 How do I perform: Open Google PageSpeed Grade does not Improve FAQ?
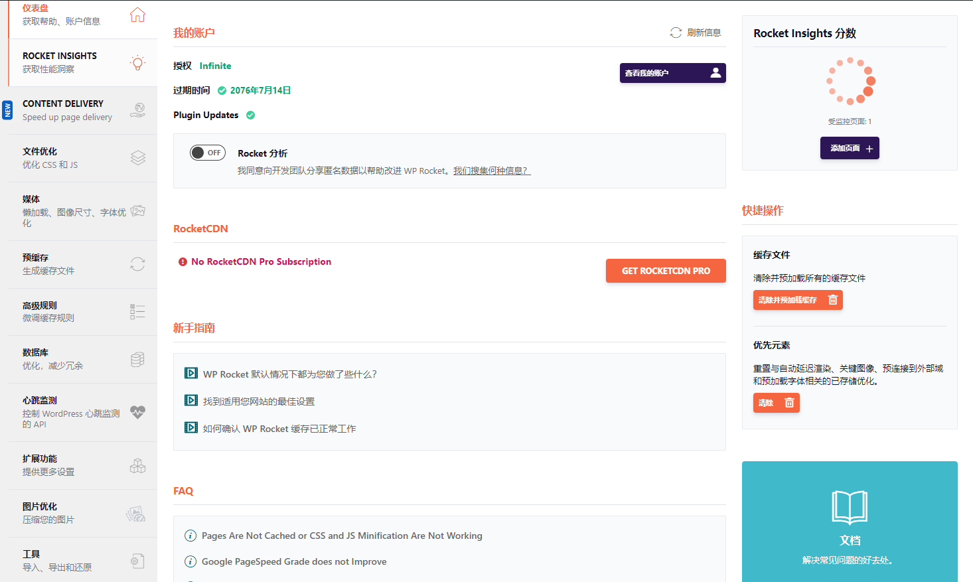point(294,561)
